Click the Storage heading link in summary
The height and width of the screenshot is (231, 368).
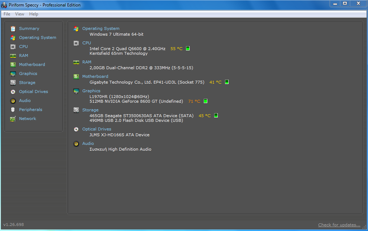click(90, 110)
